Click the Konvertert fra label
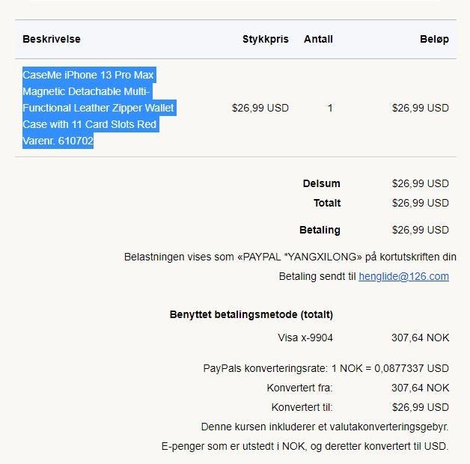The width and height of the screenshot is (470, 464). point(299,388)
